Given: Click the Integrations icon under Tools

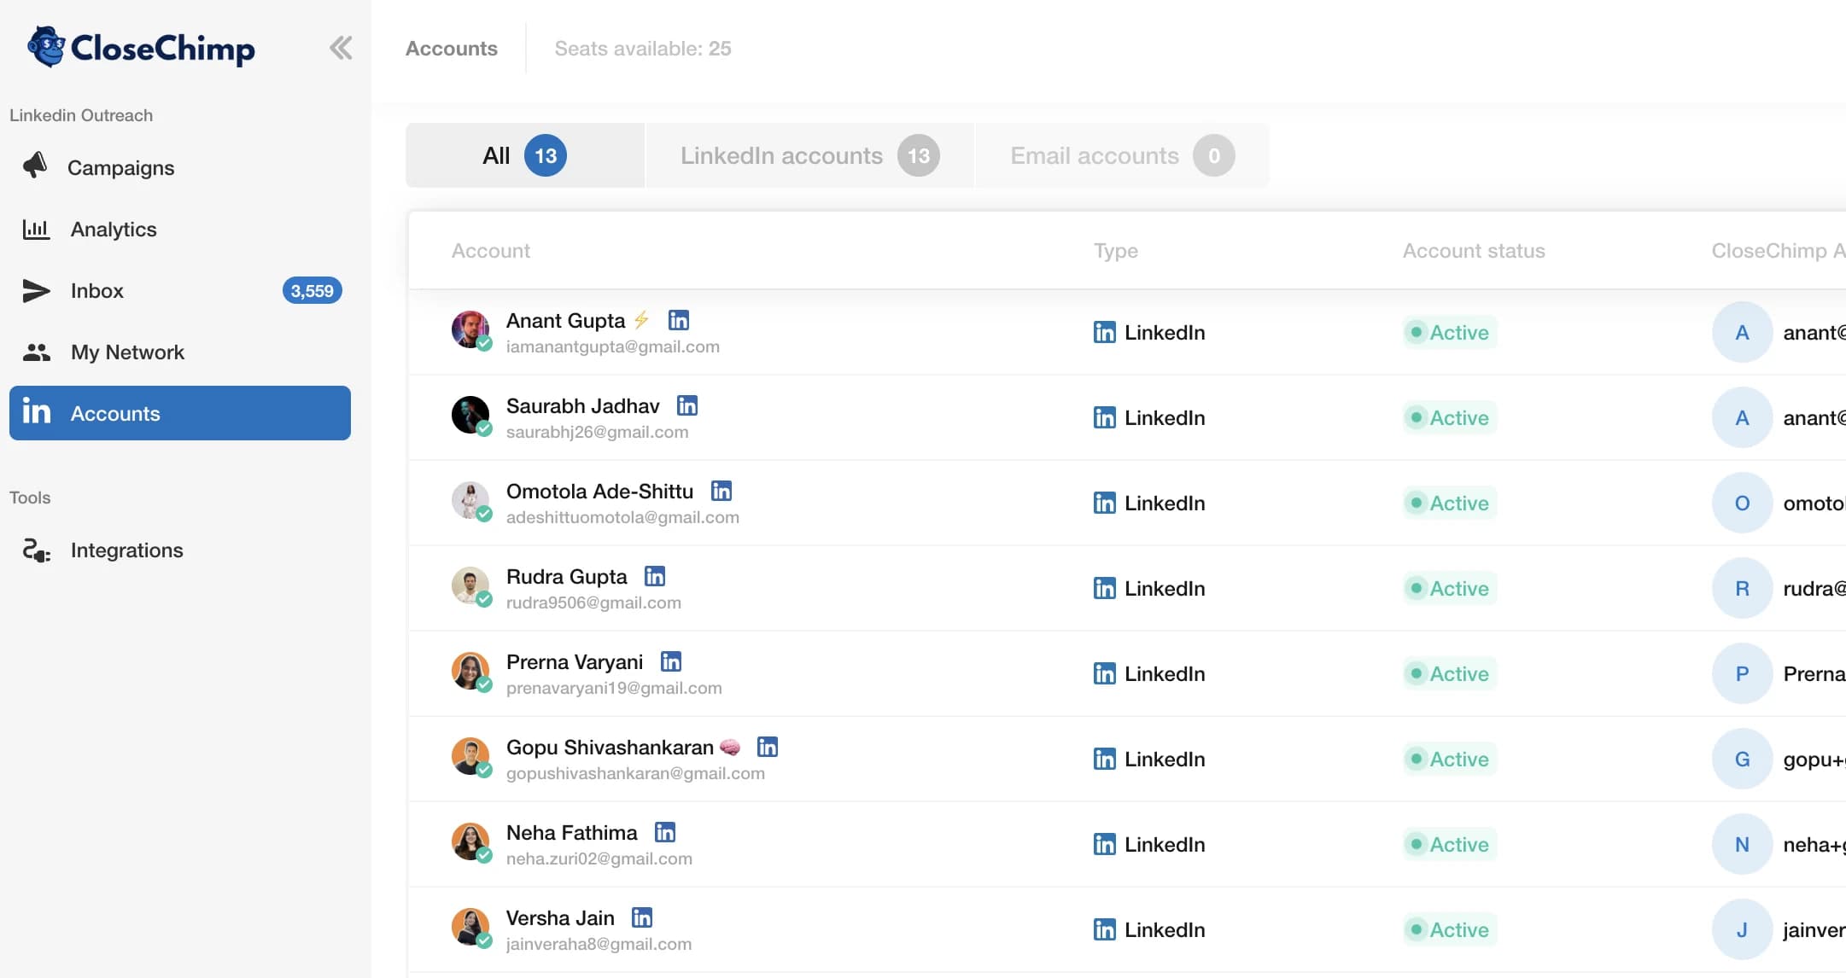Looking at the screenshot, I should (x=35, y=550).
